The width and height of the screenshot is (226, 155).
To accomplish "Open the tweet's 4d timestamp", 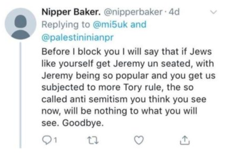I will click(x=173, y=12).
